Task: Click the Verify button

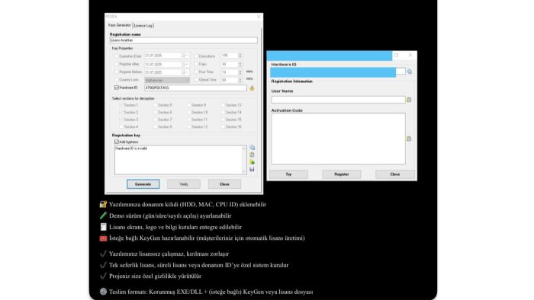Action: pyautogui.click(x=184, y=184)
